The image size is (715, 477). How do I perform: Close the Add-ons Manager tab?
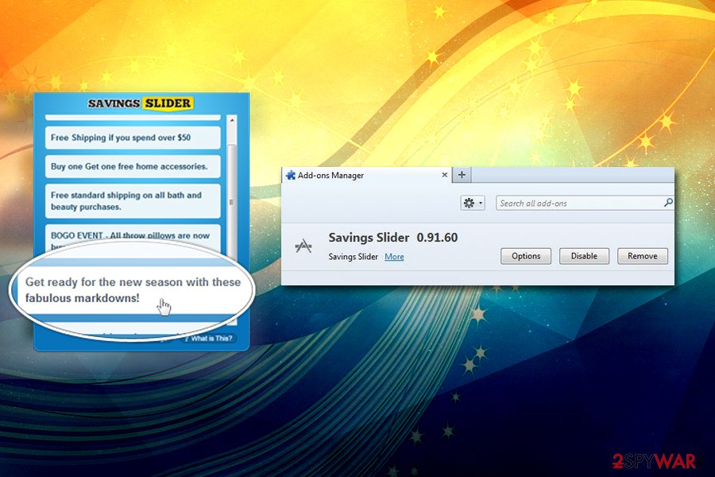[445, 175]
